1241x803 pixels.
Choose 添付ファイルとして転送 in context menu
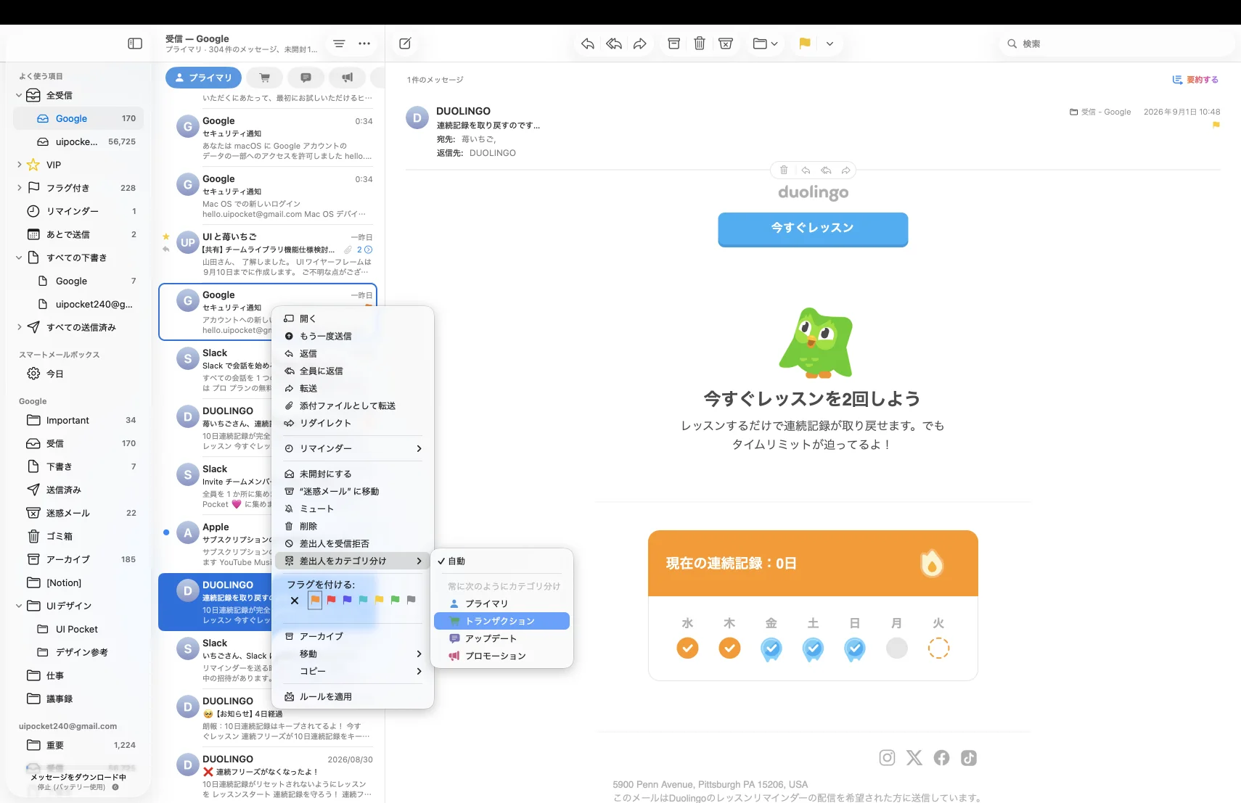353,405
